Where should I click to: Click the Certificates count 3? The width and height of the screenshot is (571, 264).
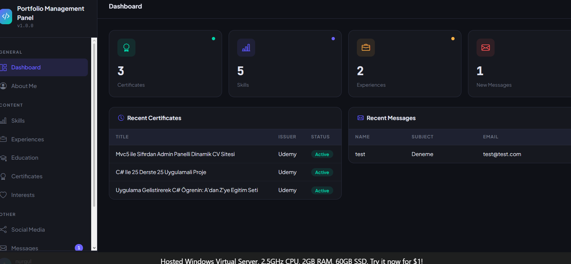(121, 71)
